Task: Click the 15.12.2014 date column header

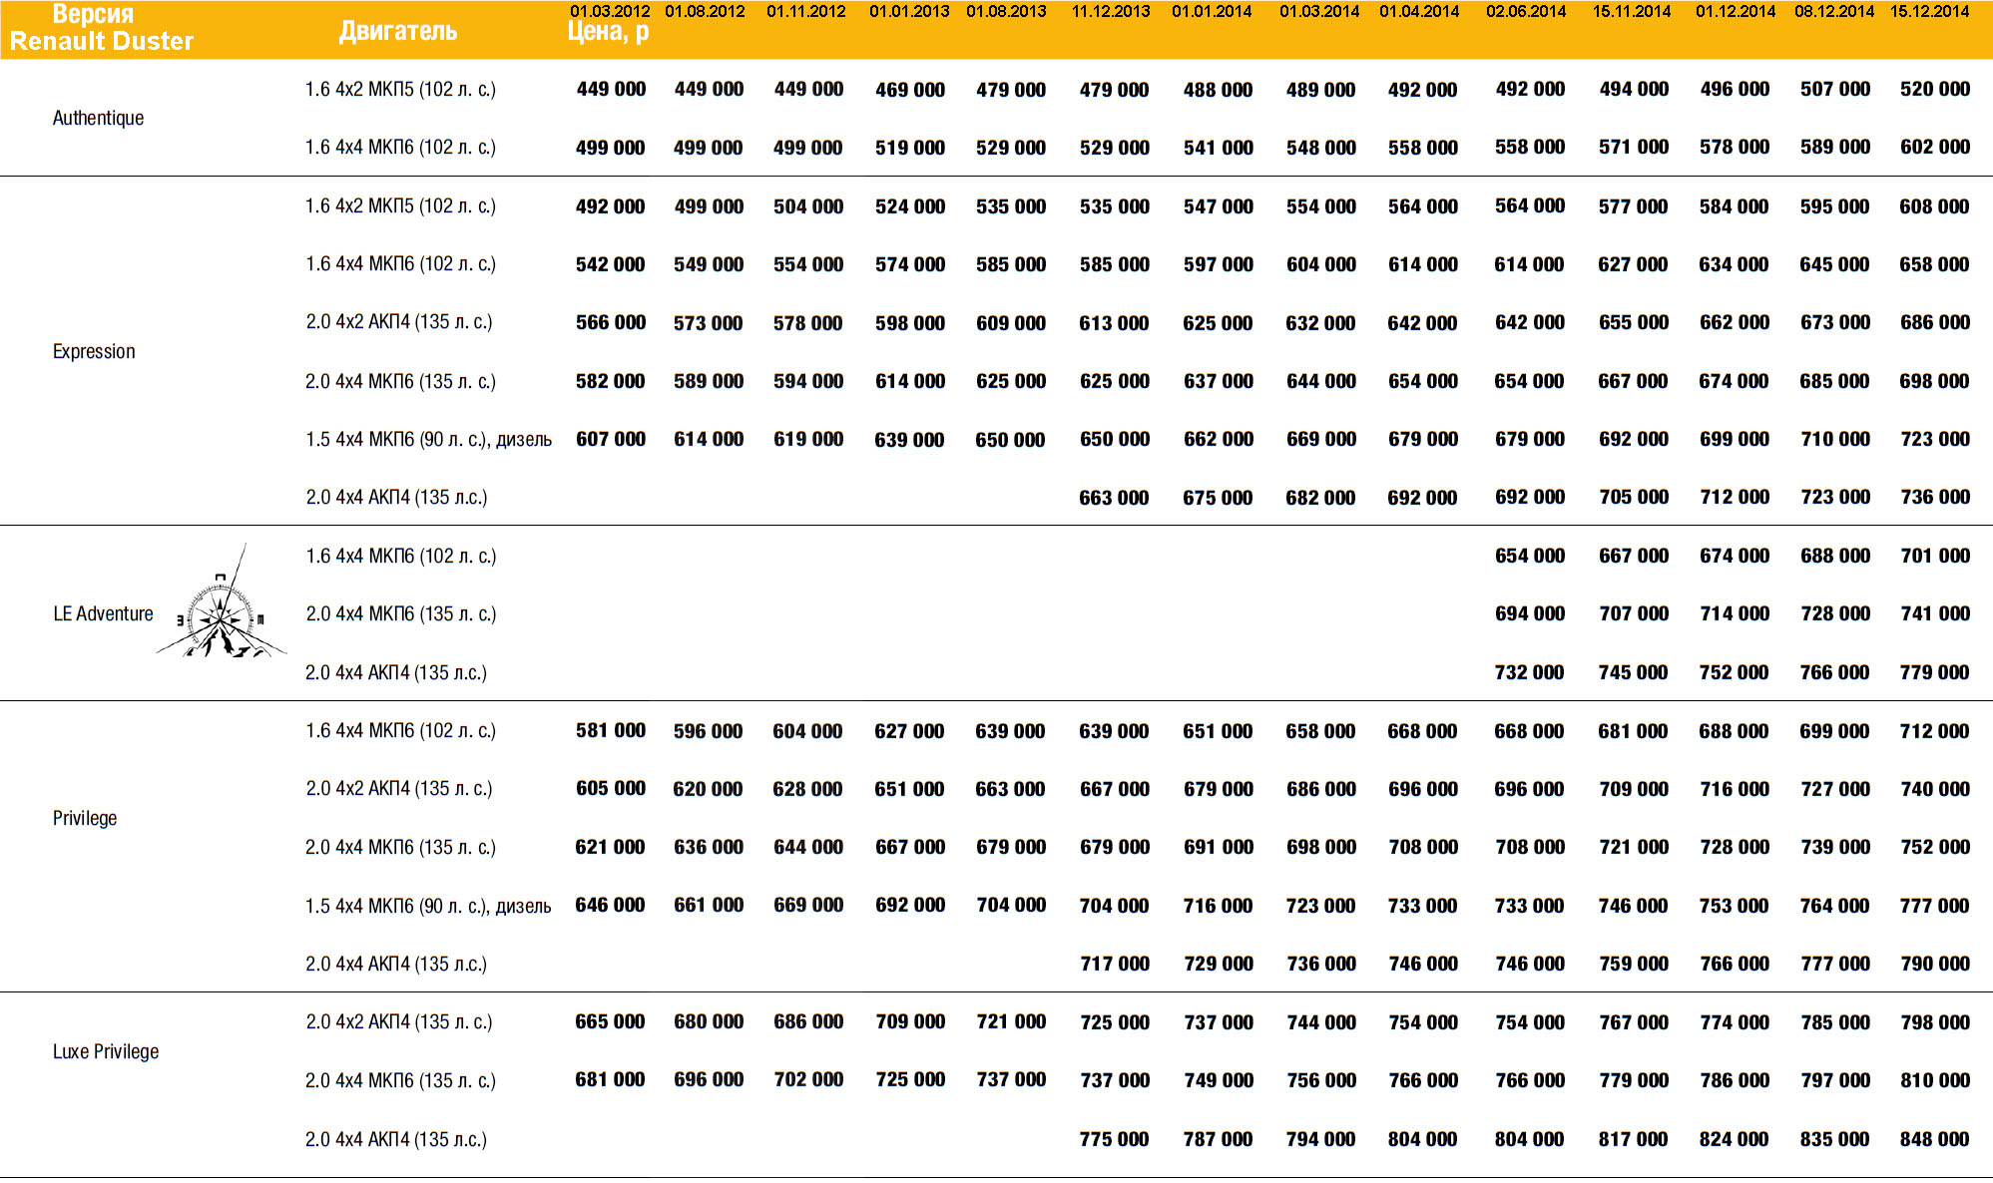Action: [x=1930, y=11]
